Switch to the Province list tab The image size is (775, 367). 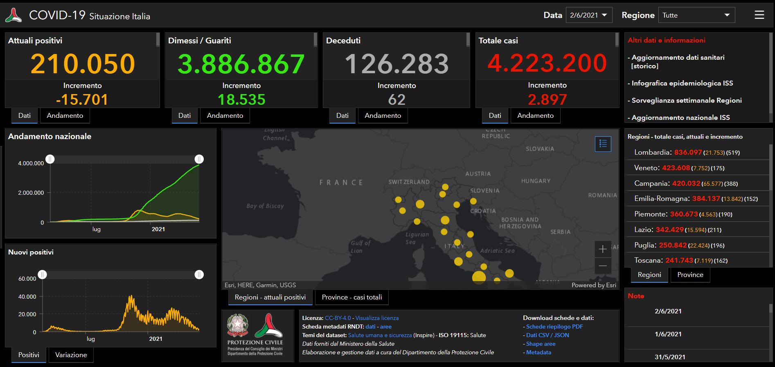point(690,275)
